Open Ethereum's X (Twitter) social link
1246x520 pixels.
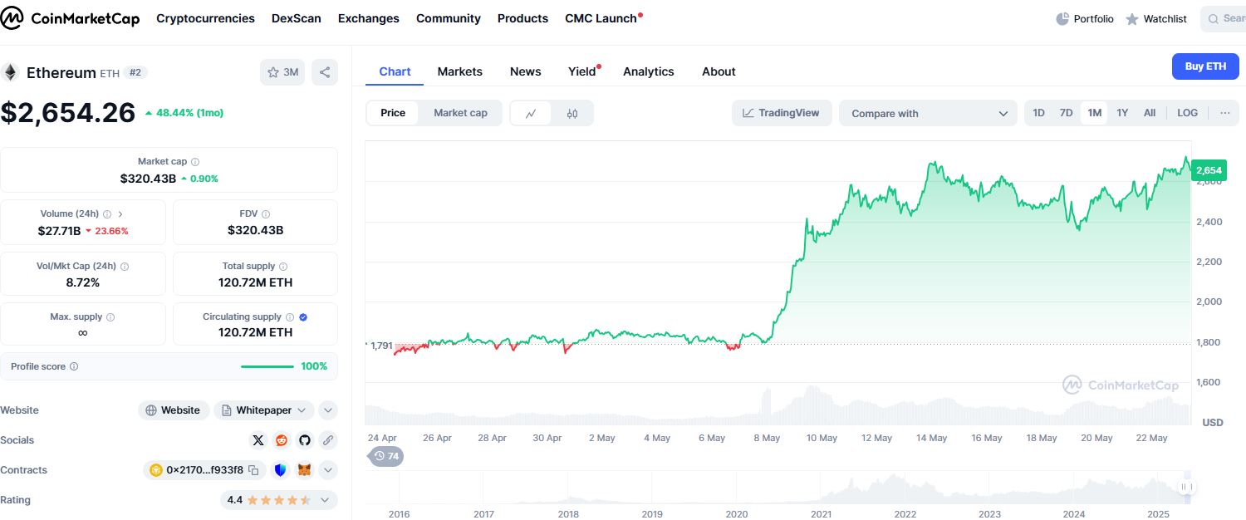[258, 440]
